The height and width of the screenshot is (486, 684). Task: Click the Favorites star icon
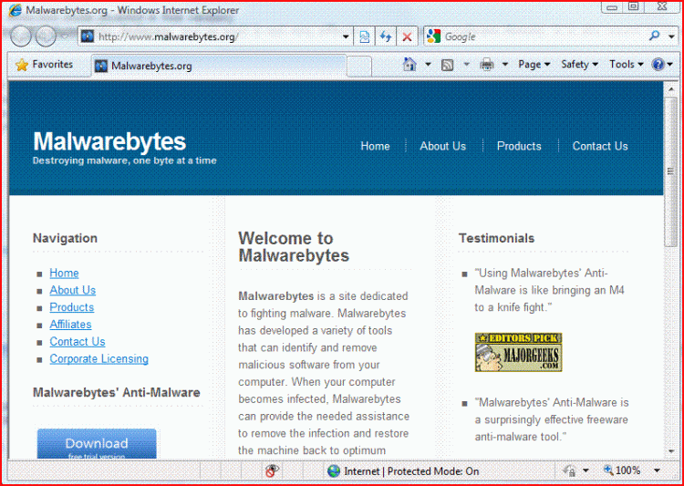click(x=21, y=65)
